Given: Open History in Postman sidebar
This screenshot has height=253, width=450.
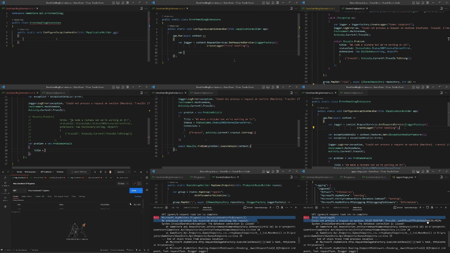Looking at the screenshot, I should click(5, 199).
